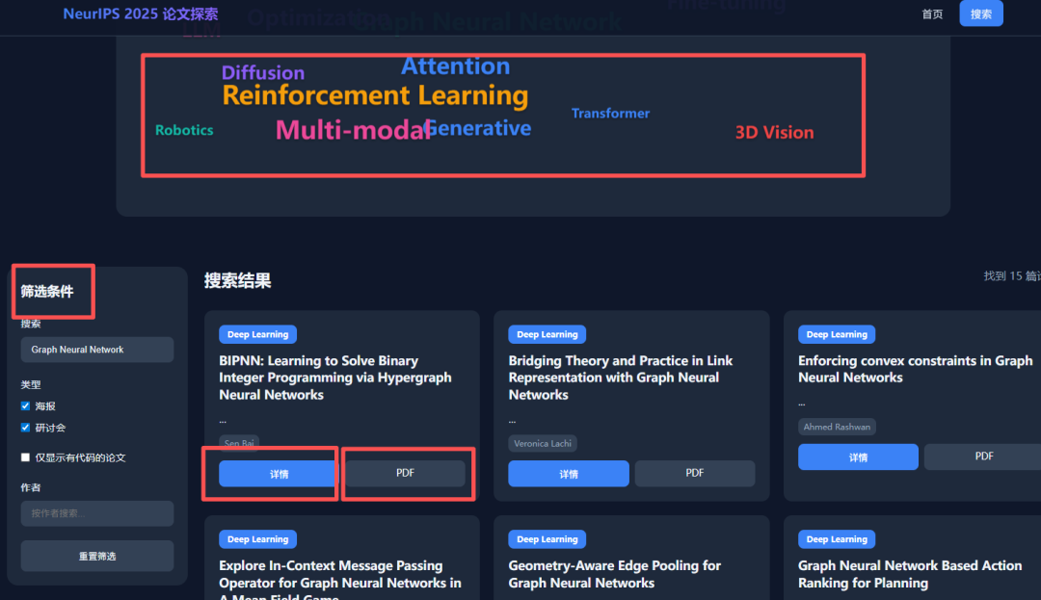Select the Diffusion topic tag

pos(263,73)
